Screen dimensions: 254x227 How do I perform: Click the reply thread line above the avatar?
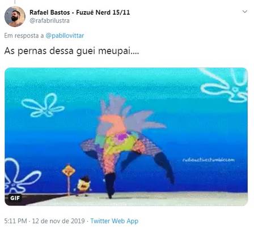tap(15, 2)
